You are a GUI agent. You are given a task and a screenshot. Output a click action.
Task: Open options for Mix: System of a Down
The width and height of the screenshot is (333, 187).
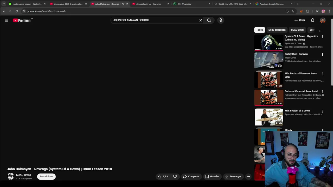click(322, 111)
